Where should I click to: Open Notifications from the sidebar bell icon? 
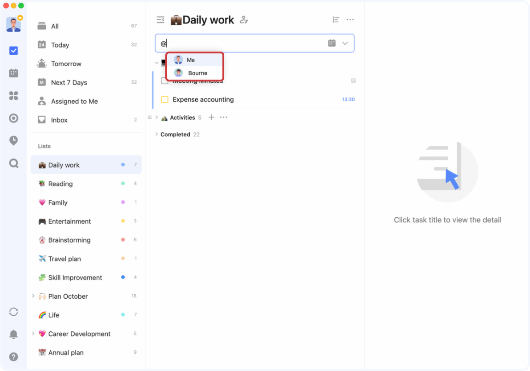[14, 334]
